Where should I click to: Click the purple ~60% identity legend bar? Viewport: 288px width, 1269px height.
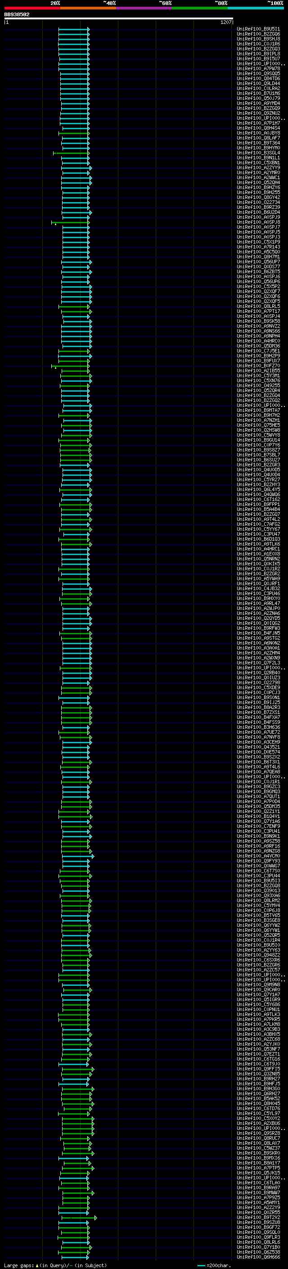tap(144, 8)
